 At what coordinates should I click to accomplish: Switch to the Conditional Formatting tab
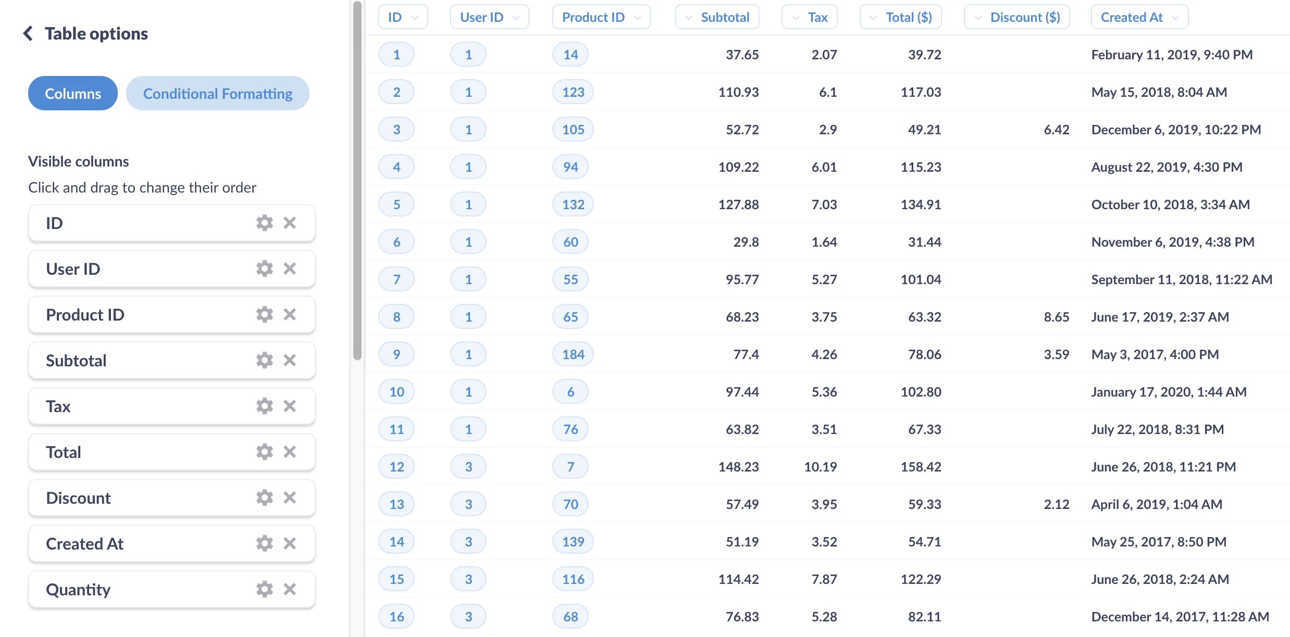218,93
